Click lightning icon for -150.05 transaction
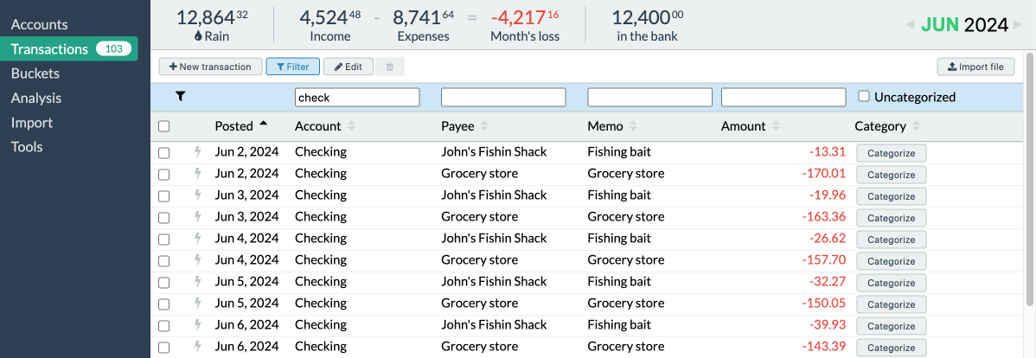 pos(197,304)
